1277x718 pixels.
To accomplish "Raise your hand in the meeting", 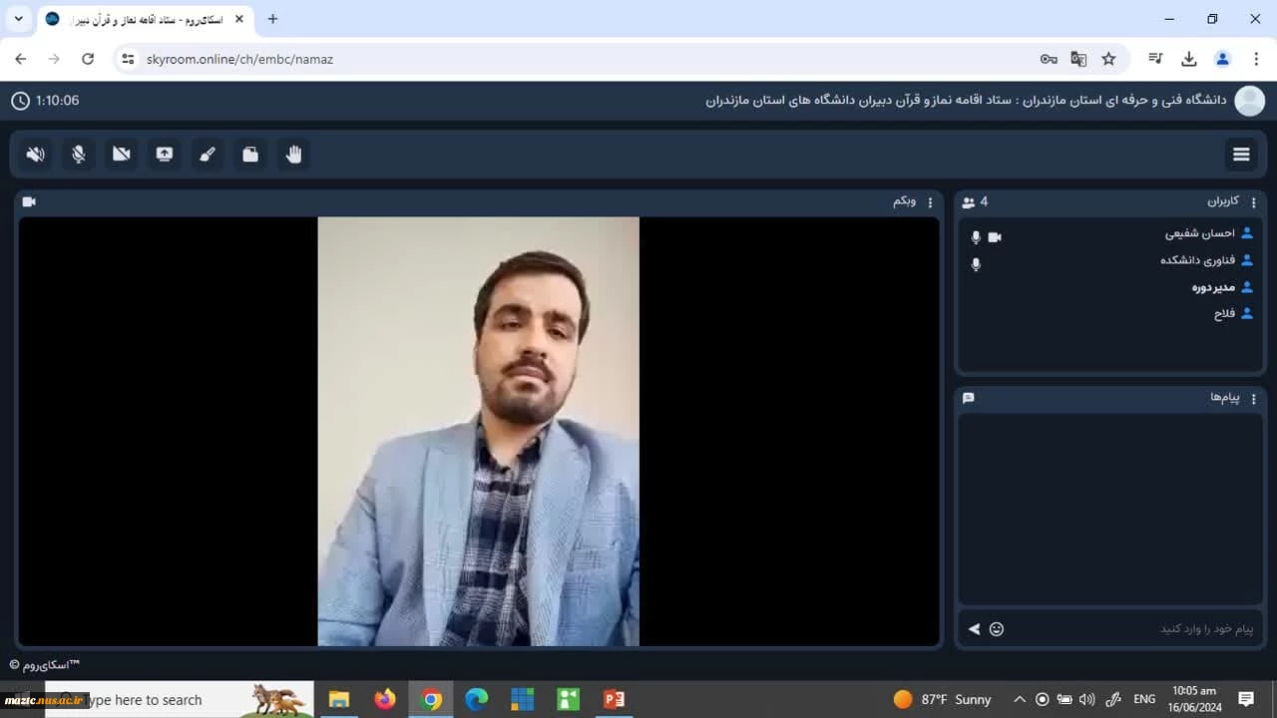I will pyautogui.click(x=293, y=154).
